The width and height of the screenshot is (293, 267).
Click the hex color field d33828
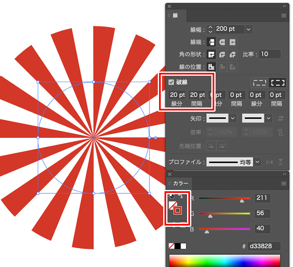pyautogui.click(x=264, y=246)
